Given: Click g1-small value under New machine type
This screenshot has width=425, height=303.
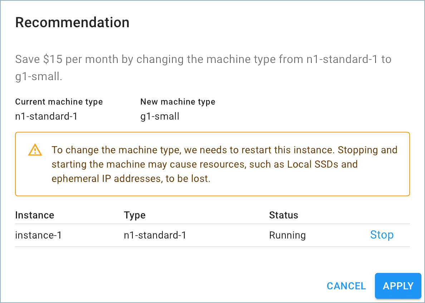Looking at the screenshot, I should point(160,116).
